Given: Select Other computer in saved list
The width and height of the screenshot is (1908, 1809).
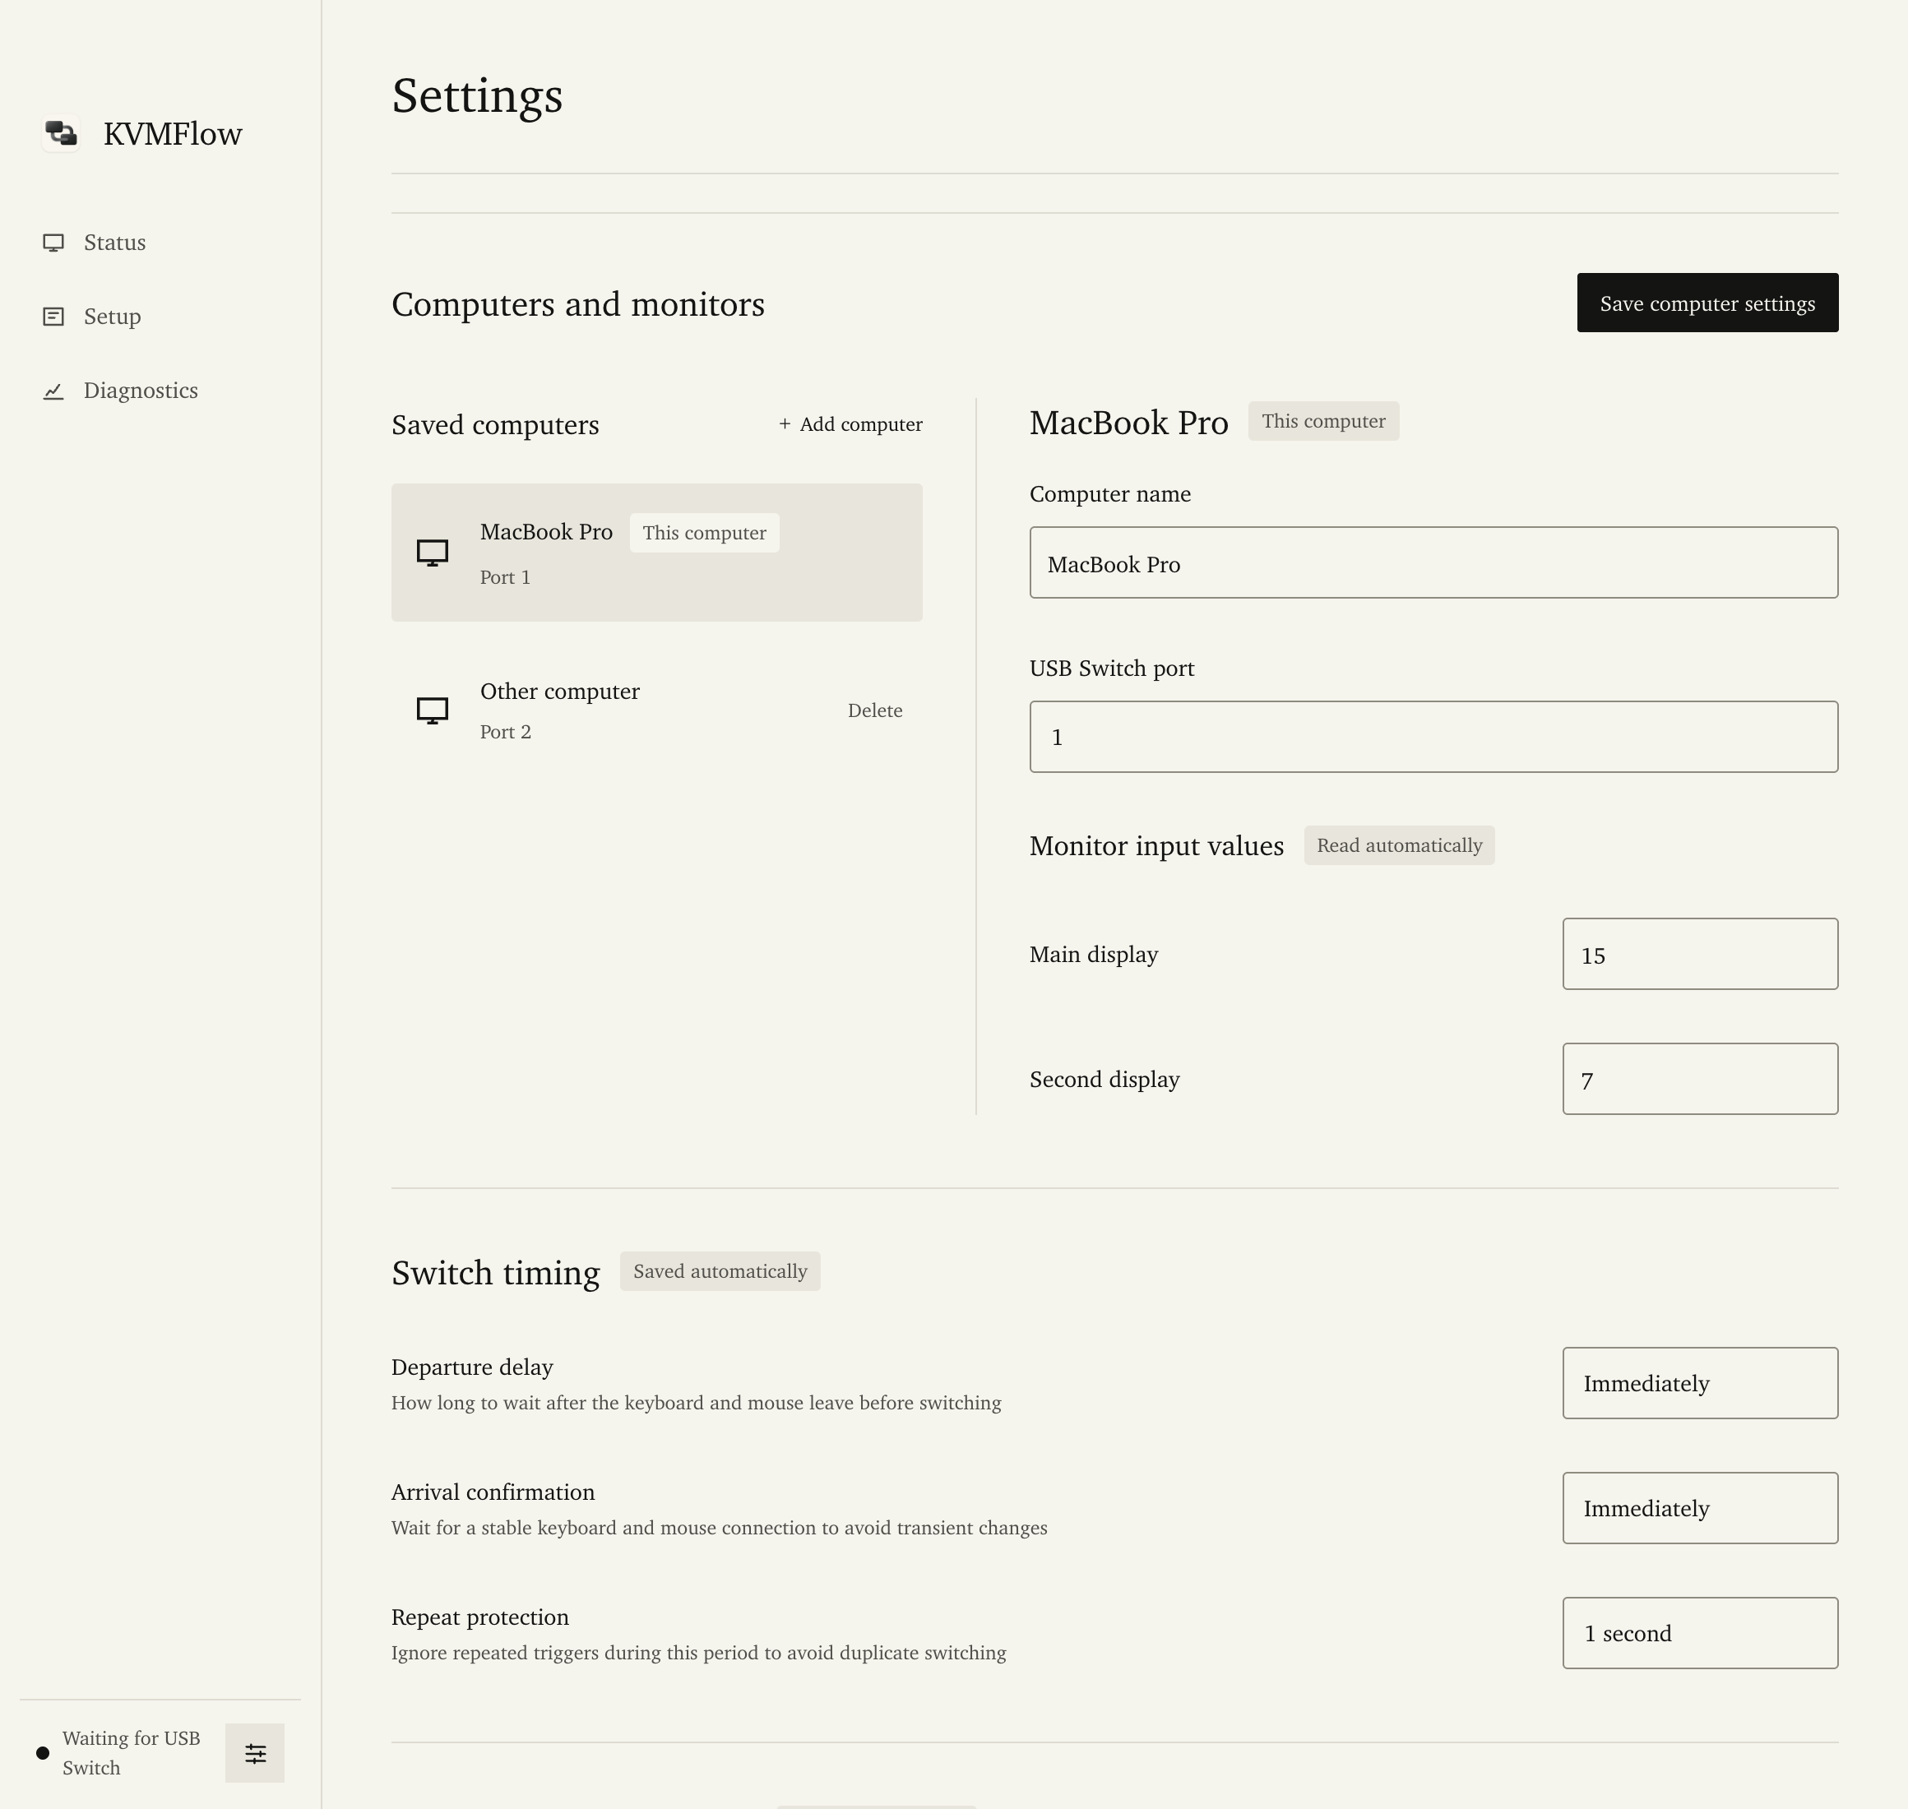Looking at the screenshot, I should tap(657, 710).
